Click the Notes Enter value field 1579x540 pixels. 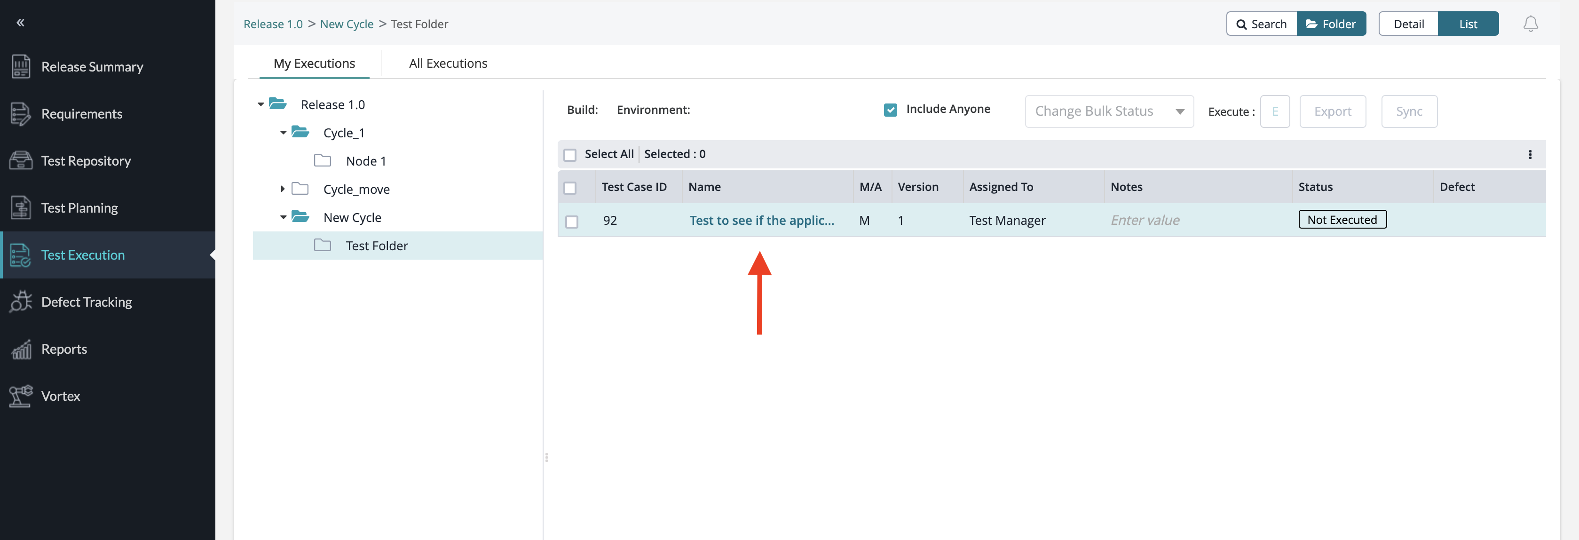point(1145,220)
